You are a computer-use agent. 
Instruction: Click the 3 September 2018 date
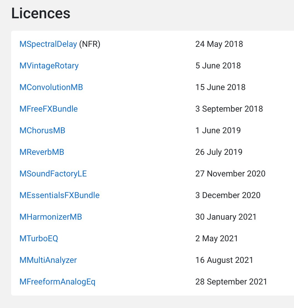229,109
